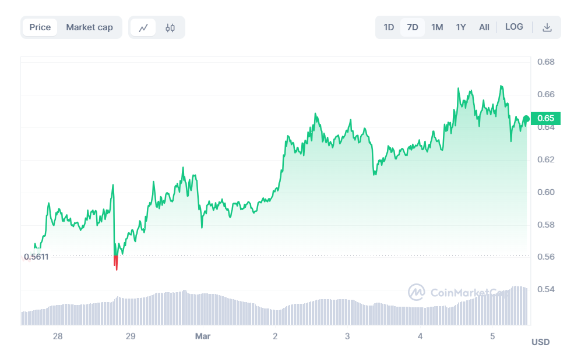Screen dimensions: 574x362
Task: Switch to line chart view
Action: tap(143, 27)
